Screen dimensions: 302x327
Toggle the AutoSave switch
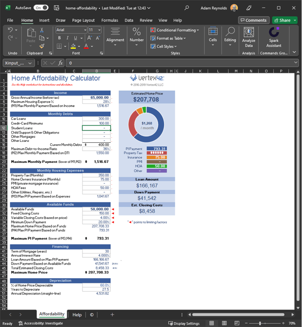click(x=41, y=8)
